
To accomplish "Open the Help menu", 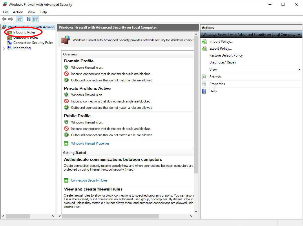I will 43,12.
